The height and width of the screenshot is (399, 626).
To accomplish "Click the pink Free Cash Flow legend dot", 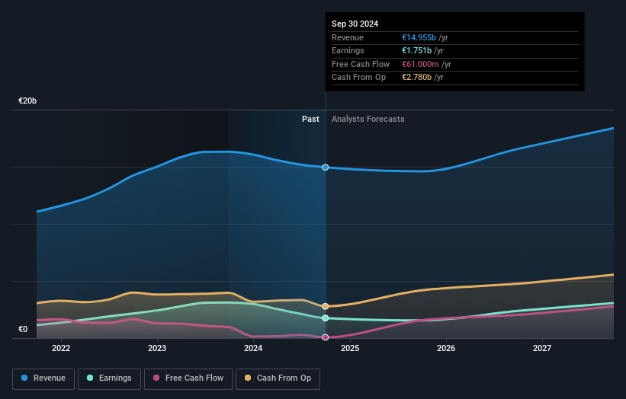I will pyautogui.click(x=156, y=378).
